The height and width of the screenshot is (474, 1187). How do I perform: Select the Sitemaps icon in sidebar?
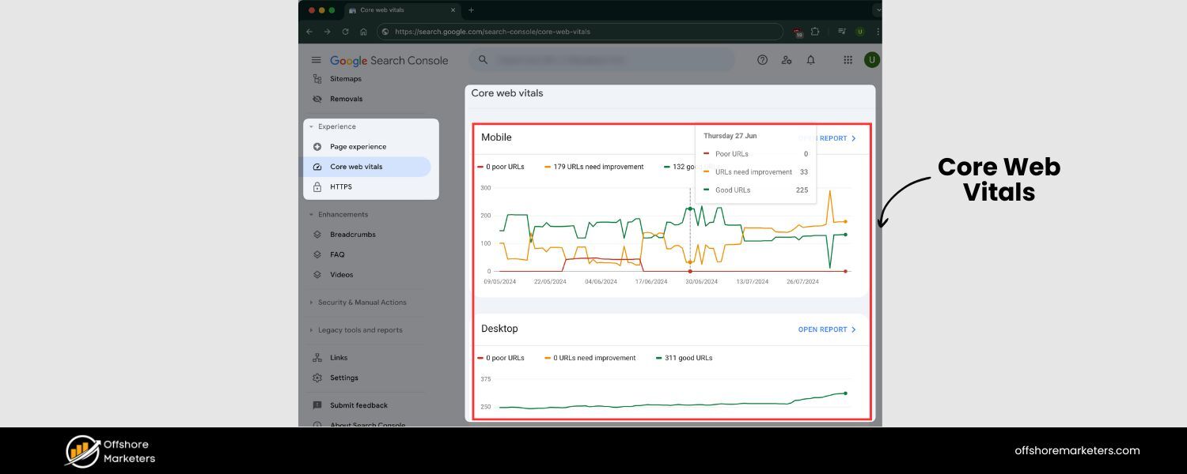coord(316,78)
